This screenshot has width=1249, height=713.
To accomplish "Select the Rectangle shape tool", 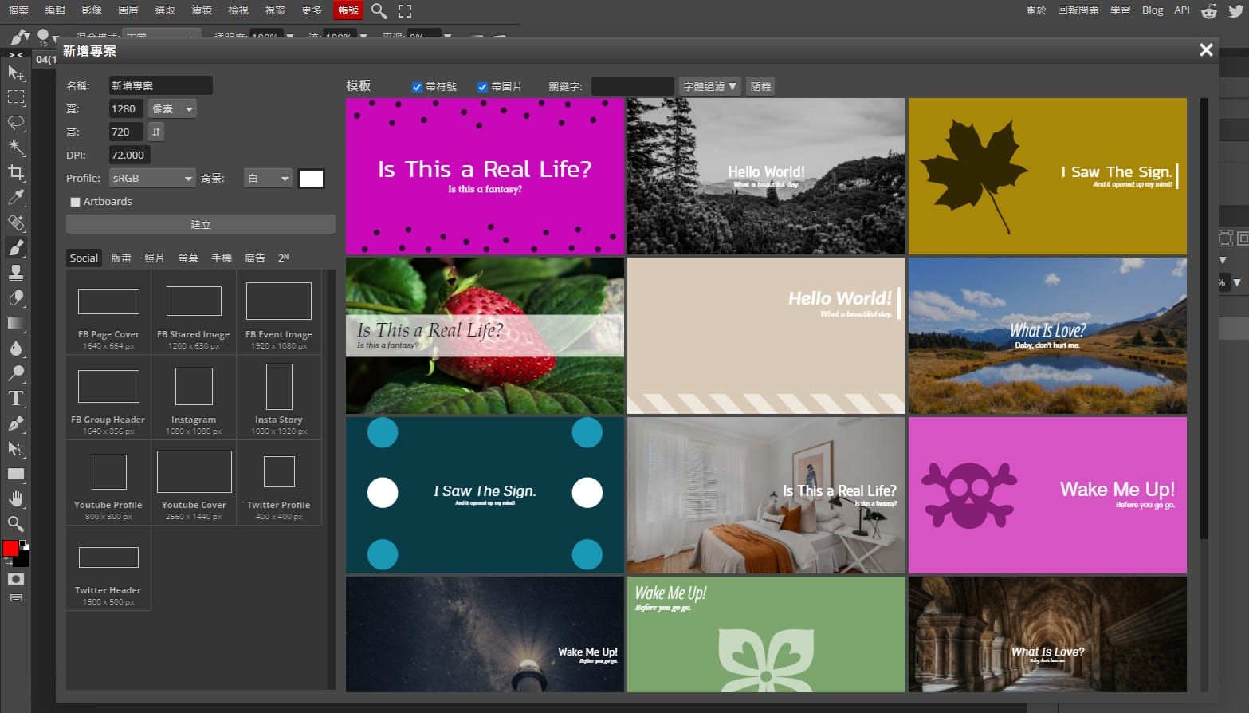I will 16,474.
